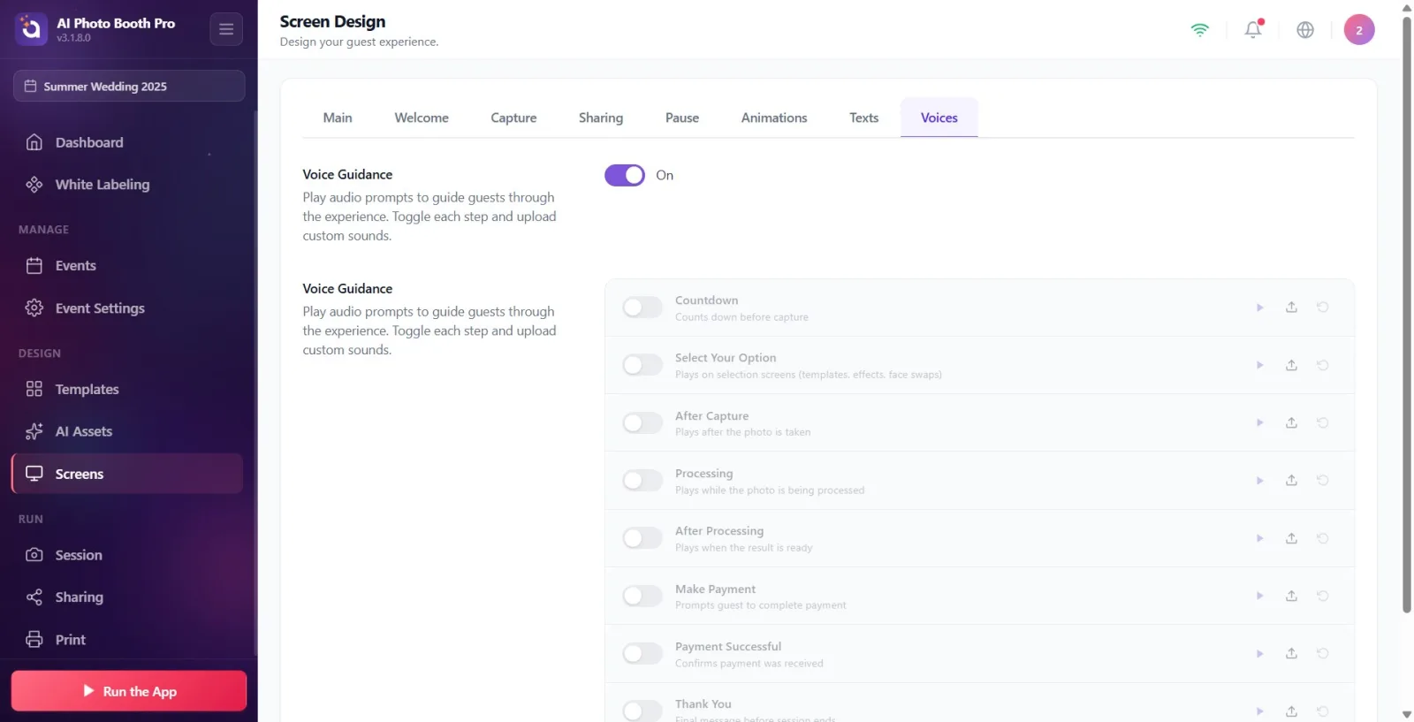Open Event Settings in the sidebar
Image resolution: width=1414 pixels, height=722 pixels.
[127, 308]
